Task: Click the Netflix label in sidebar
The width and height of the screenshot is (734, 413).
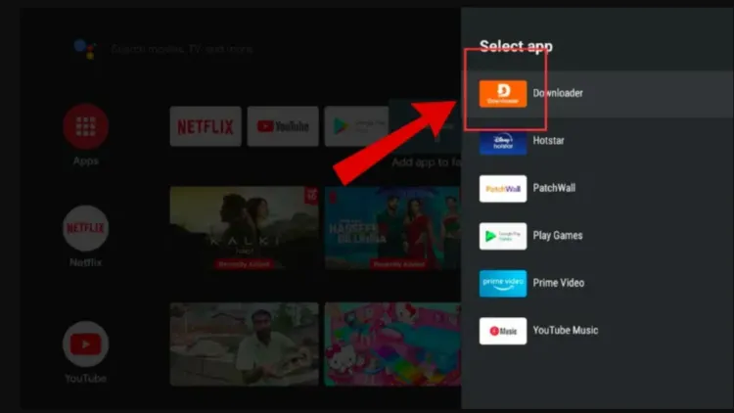Action: 86,262
